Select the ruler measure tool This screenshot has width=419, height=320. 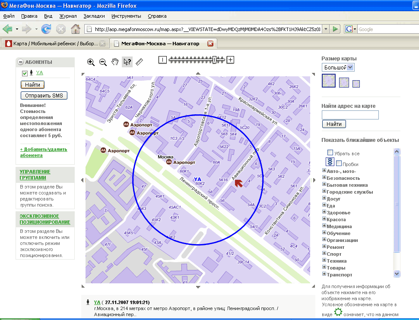[139, 62]
